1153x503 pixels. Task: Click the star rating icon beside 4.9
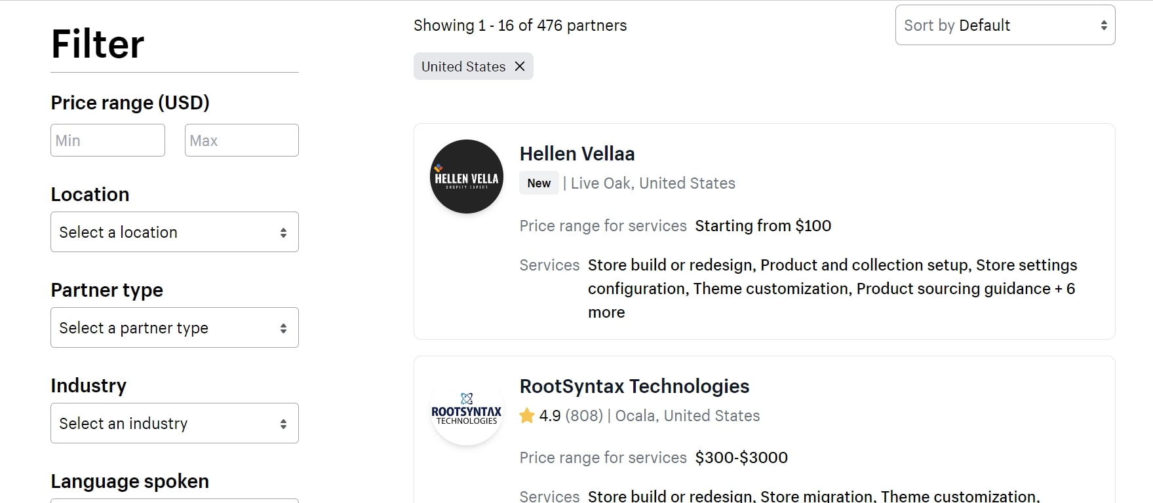[x=526, y=415]
